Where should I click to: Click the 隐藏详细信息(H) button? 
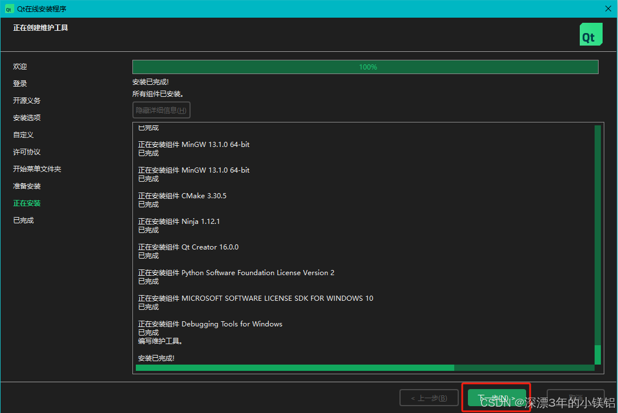click(161, 110)
